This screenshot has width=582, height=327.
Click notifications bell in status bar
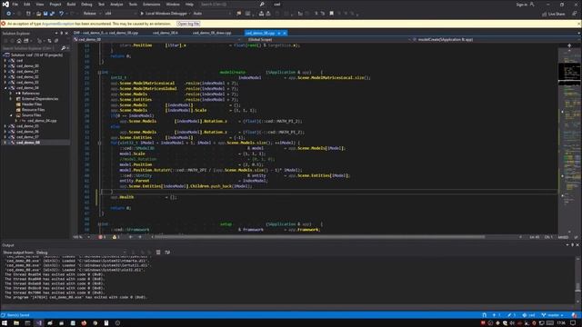click(574, 315)
